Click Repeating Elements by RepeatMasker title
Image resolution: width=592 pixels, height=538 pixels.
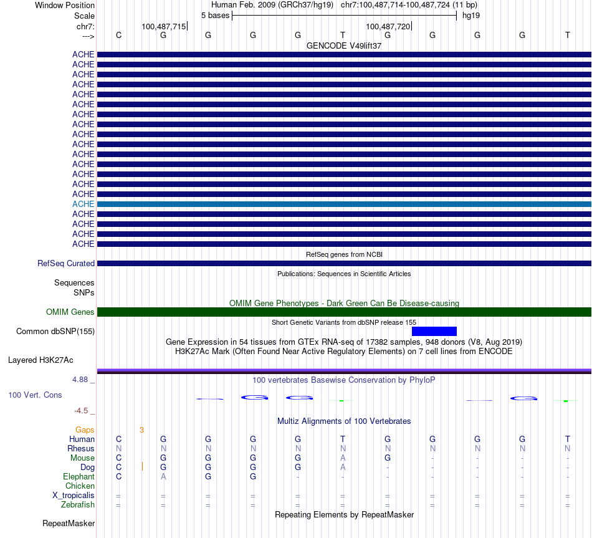(344, 514)
